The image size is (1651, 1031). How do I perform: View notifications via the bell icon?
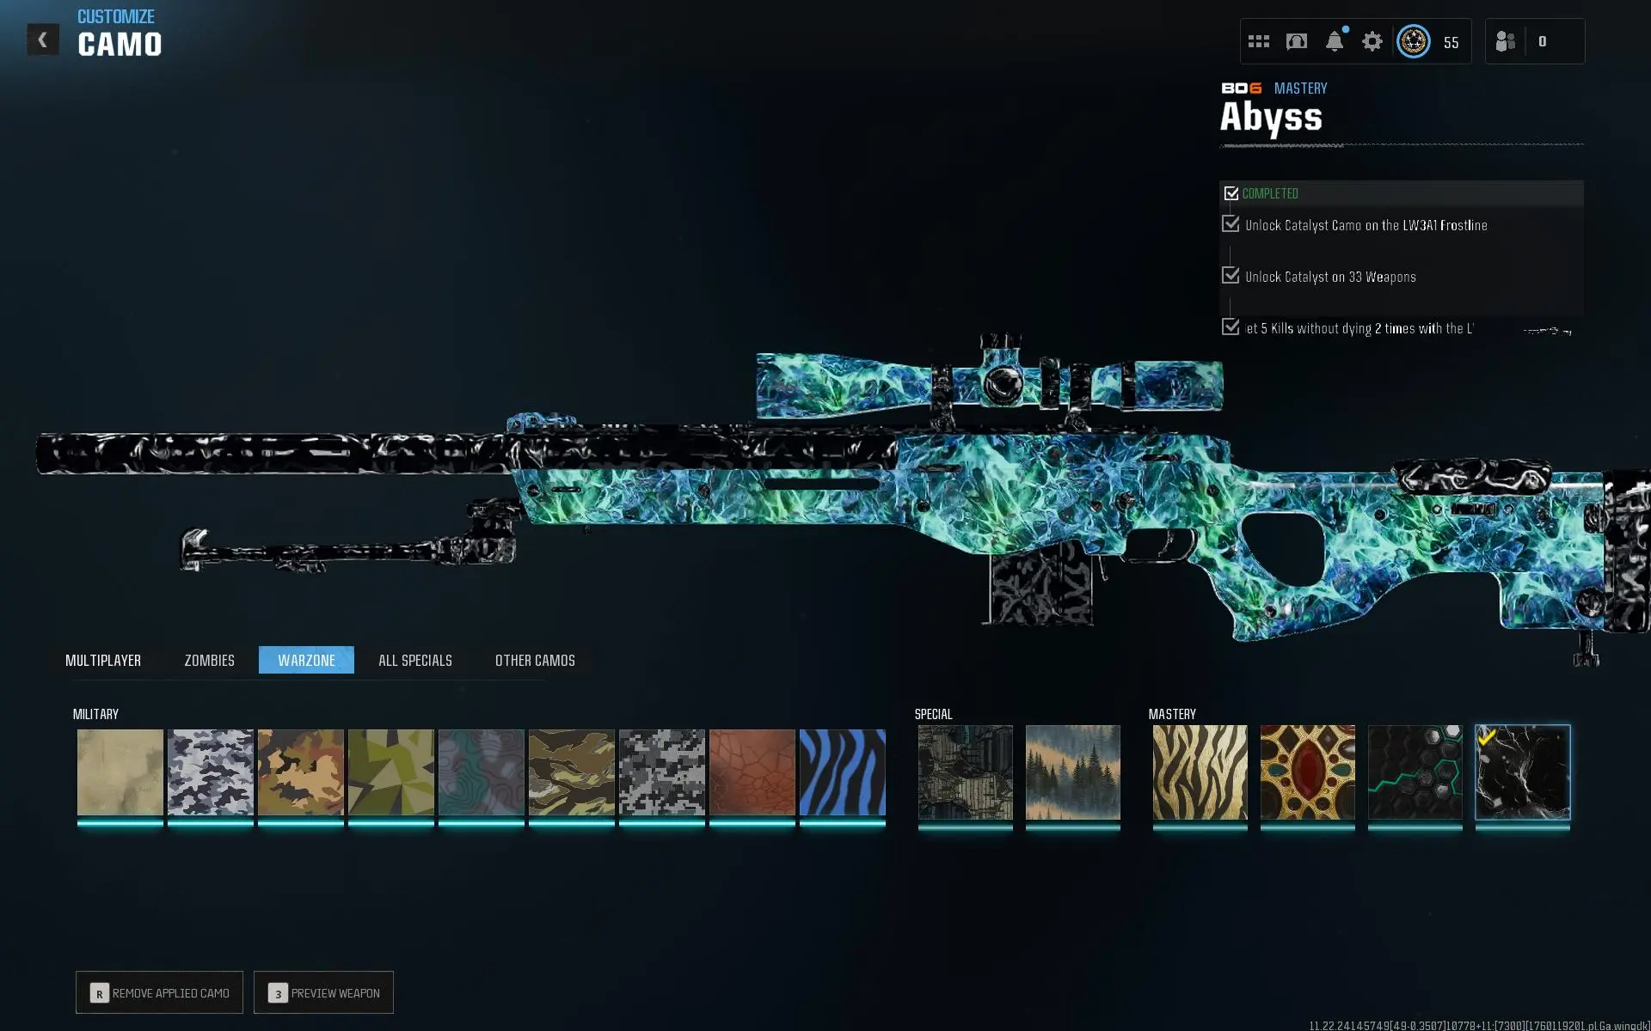(x=1335, y=40)
